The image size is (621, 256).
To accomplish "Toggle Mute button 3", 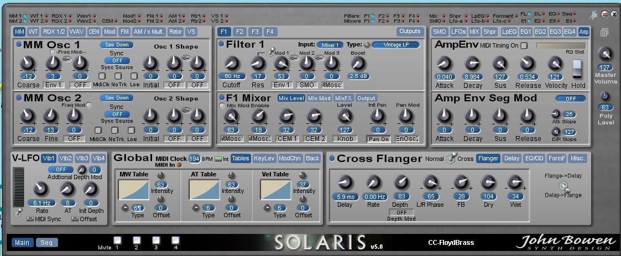I will coord(156,240).
